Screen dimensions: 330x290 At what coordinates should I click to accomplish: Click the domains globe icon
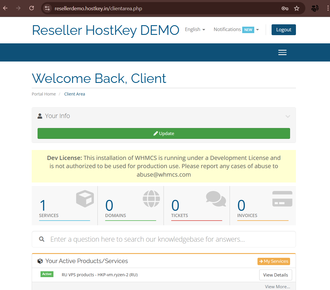(151, 199)
